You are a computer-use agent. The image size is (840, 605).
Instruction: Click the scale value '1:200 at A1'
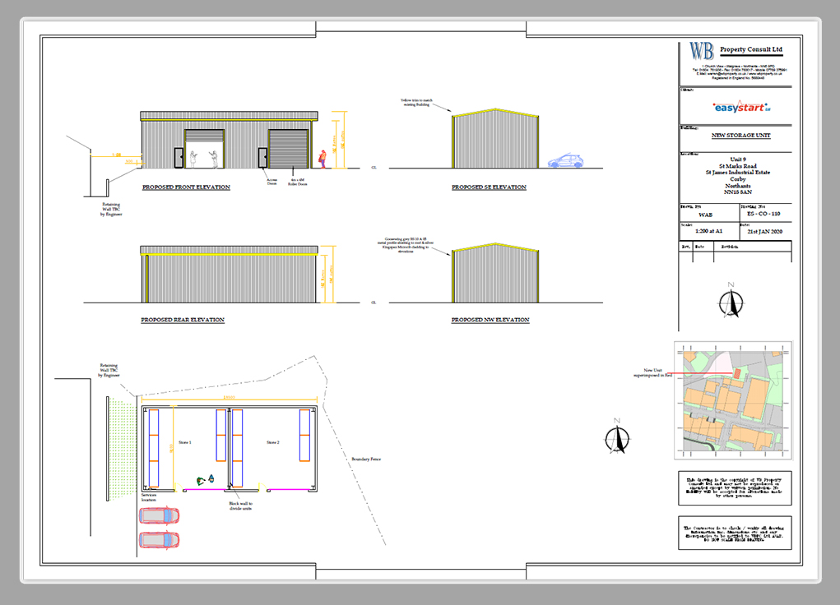pyautogui.click(x=708, y=231)
